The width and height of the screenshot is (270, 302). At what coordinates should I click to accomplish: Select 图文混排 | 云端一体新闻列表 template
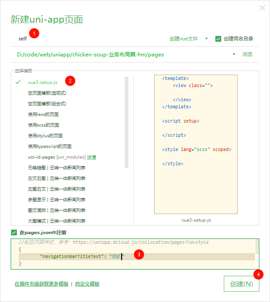[56, 211]
